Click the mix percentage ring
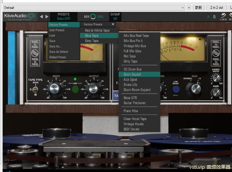Viewport: 232px width, 172px height. 93,17
